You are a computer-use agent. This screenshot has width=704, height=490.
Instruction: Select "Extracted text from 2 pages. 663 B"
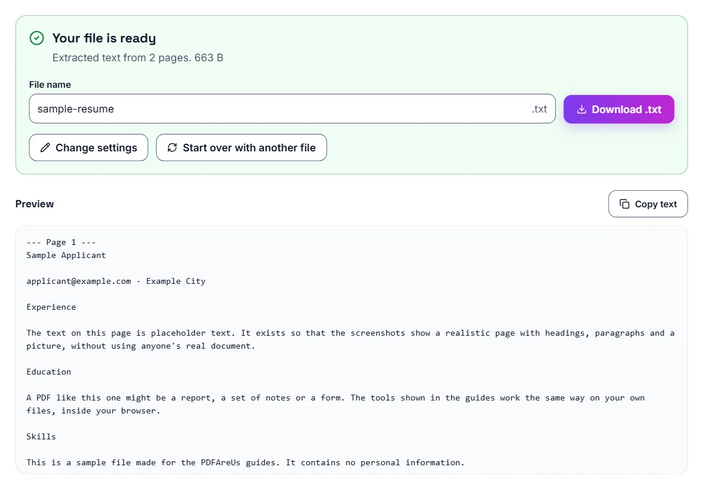[138, 58]
